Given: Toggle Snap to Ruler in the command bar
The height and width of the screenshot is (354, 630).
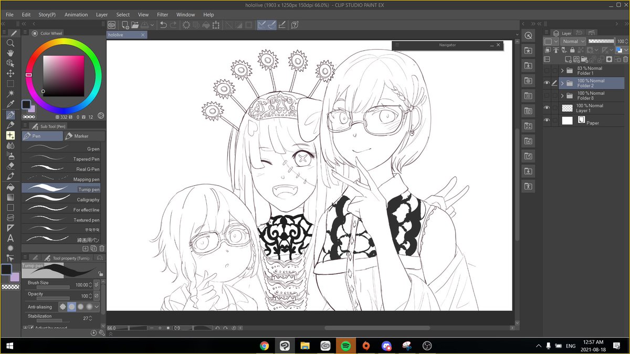Looking at the screenshot, I should tap(260, 25).
